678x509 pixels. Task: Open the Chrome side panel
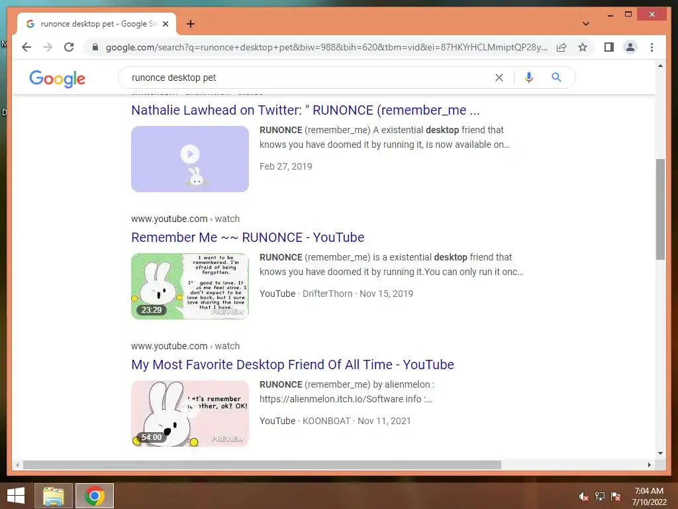pyautogui.click(x=609, y=47)
